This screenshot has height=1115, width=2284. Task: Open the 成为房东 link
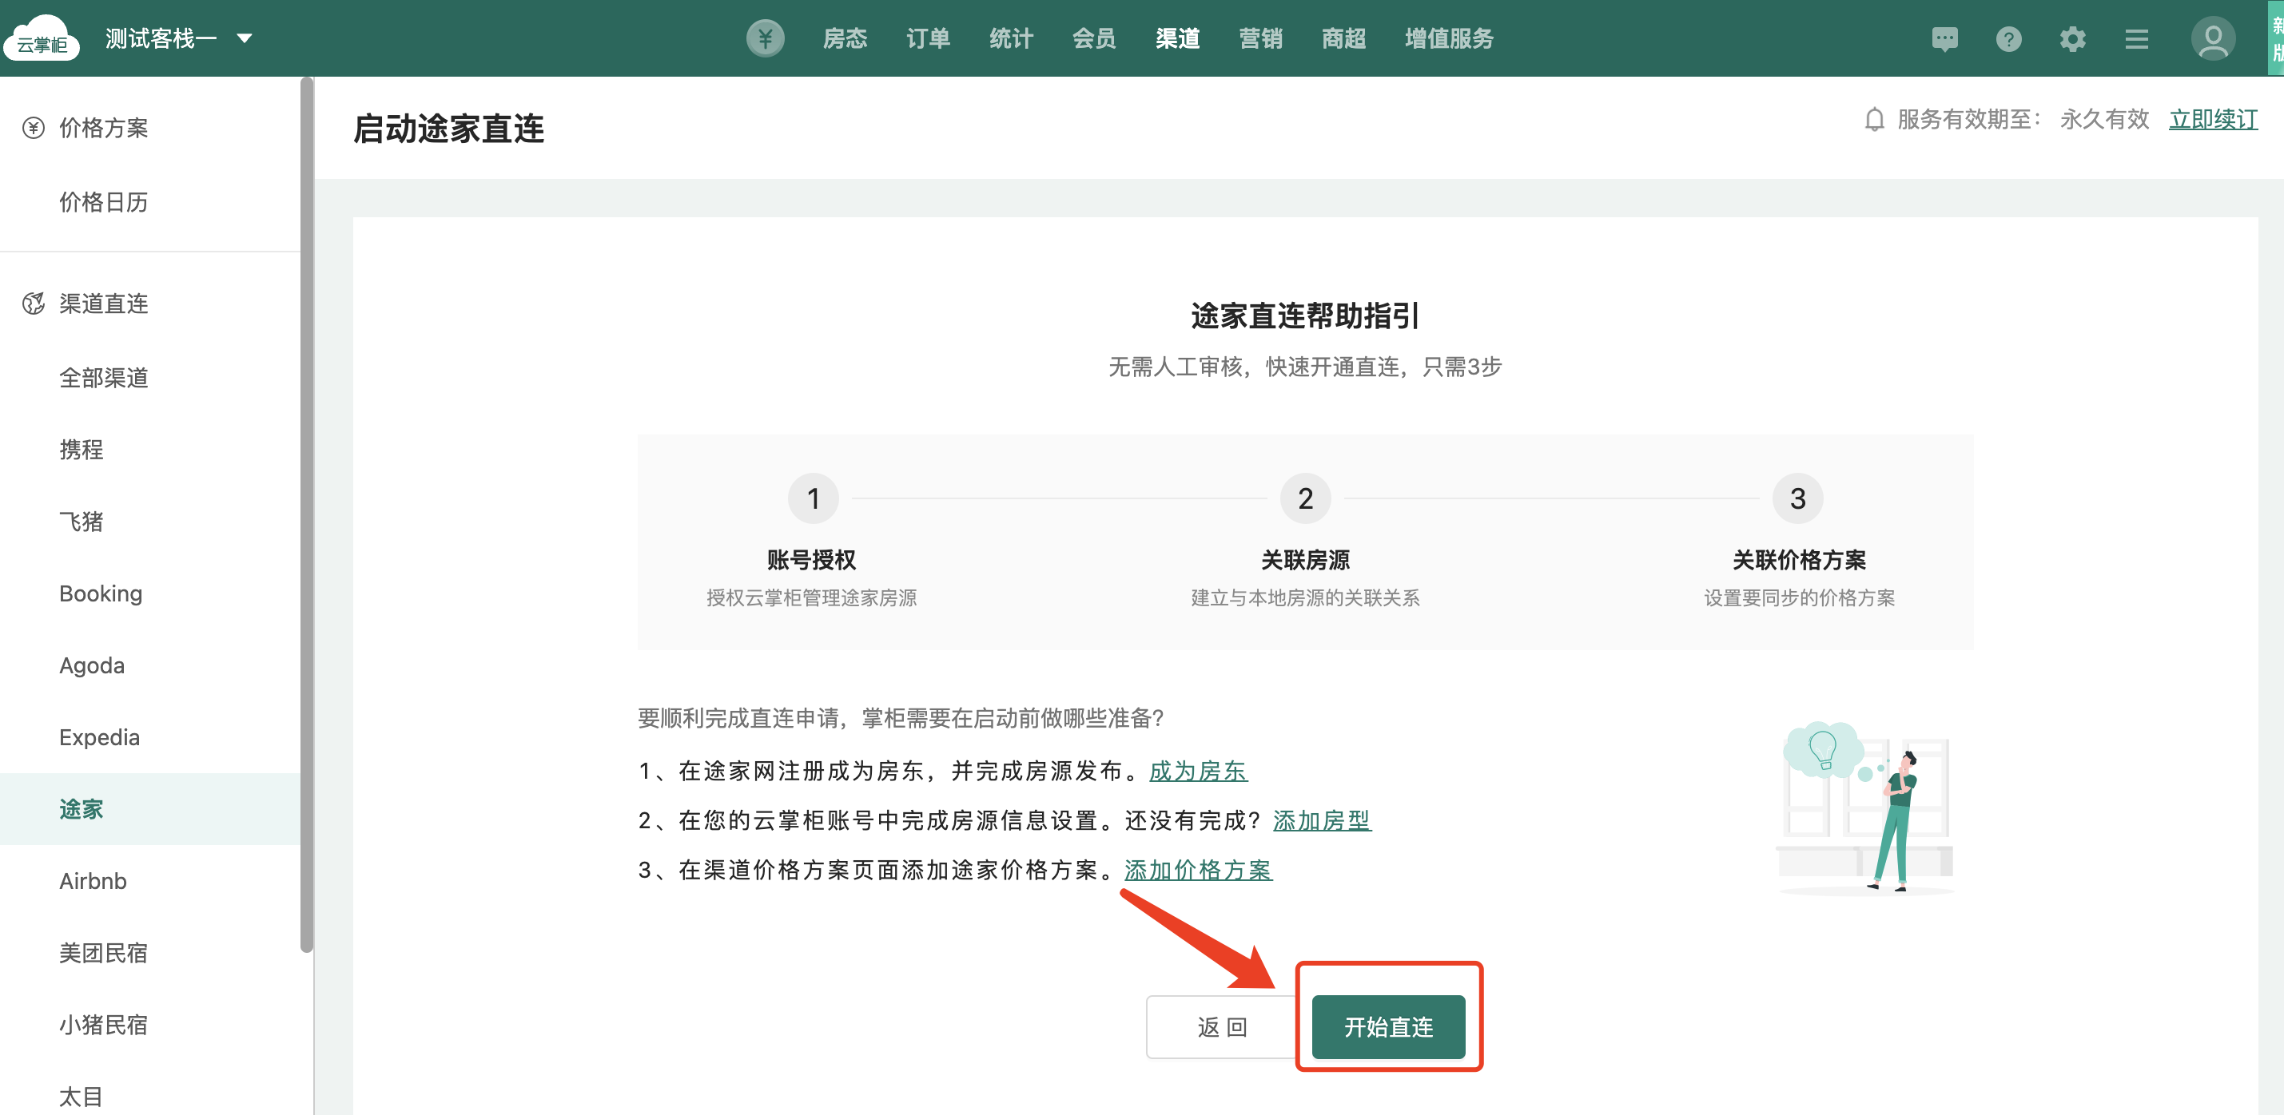click(1198, 770)
